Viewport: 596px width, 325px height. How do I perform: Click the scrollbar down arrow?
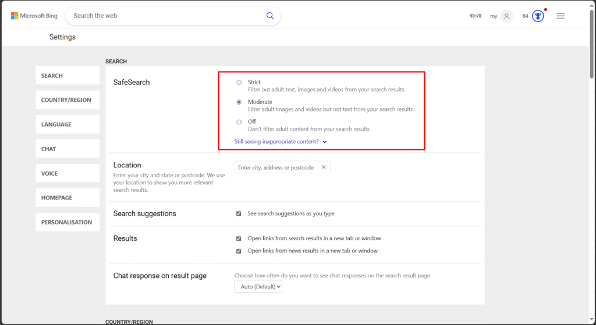pyautogui.click(x=591, y=320)
